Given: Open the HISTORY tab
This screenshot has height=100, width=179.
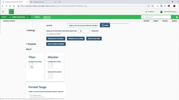Looking at the screenshot, I should coord(146,21).
